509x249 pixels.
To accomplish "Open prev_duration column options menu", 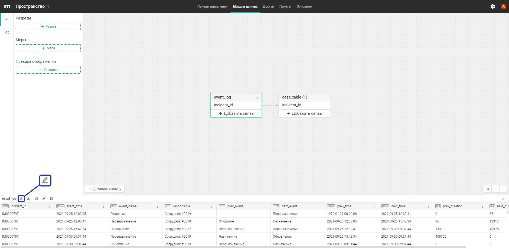I will tap(482, 206).
